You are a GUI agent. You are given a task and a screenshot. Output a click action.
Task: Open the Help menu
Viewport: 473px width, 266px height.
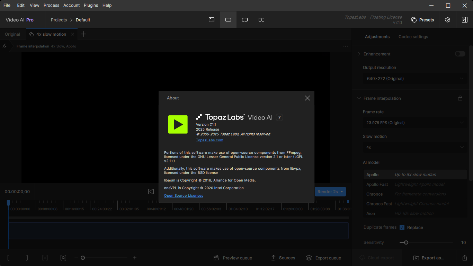point(107,5)
